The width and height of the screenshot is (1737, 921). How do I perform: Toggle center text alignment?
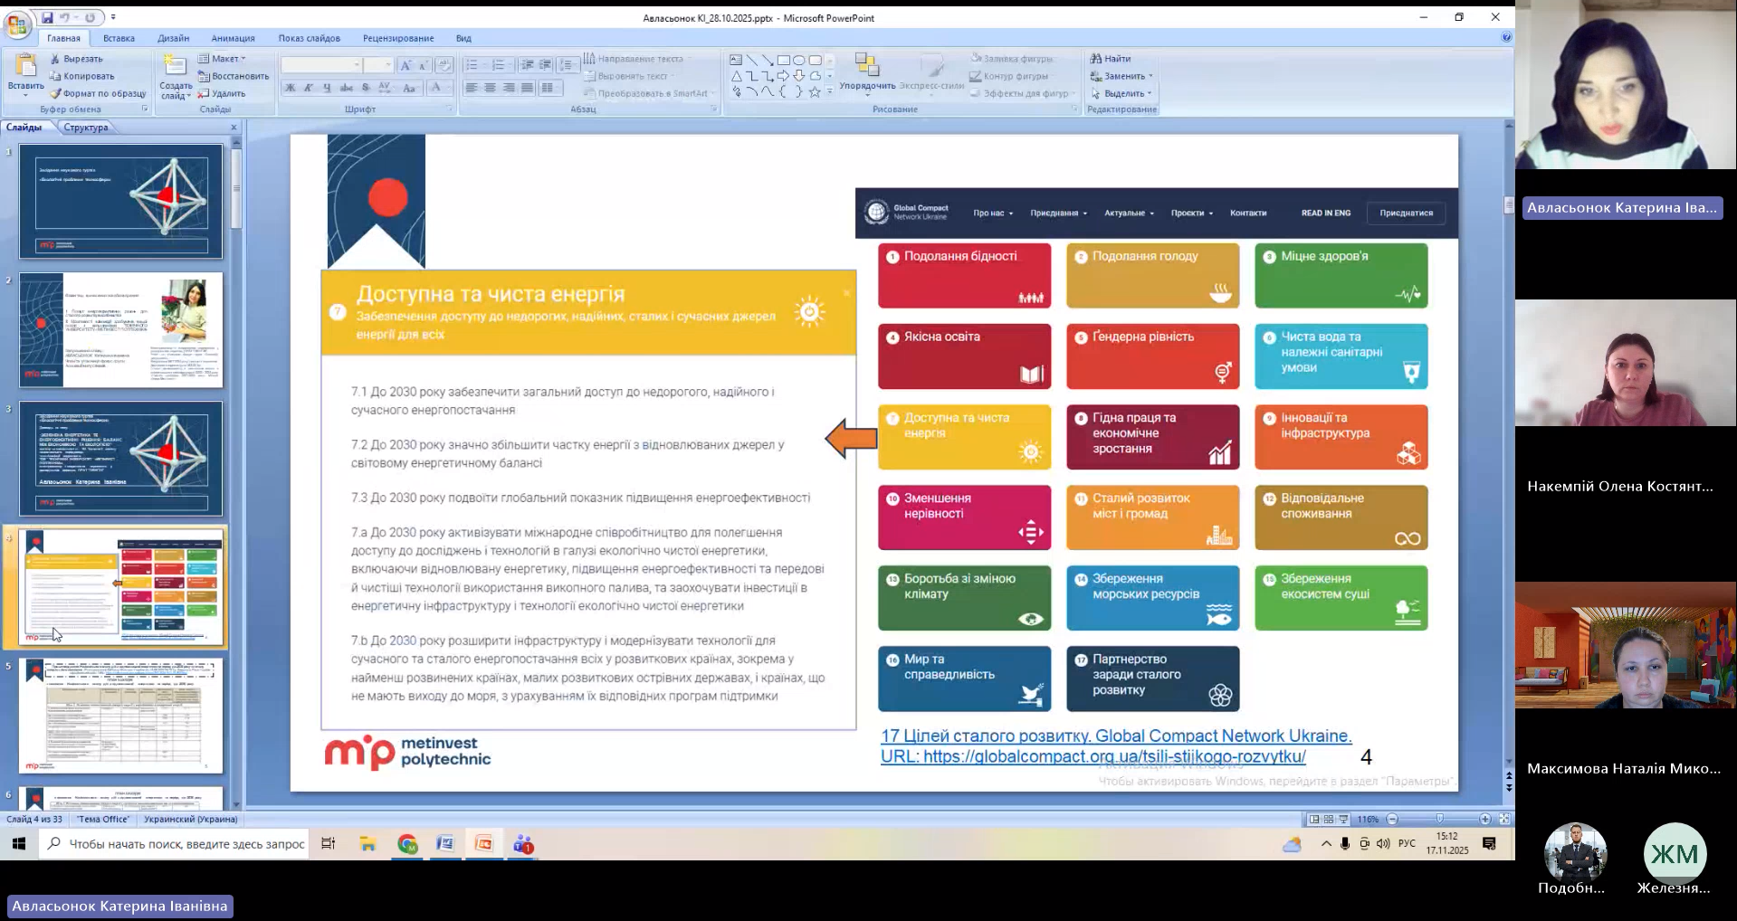(x=490, y=88)
